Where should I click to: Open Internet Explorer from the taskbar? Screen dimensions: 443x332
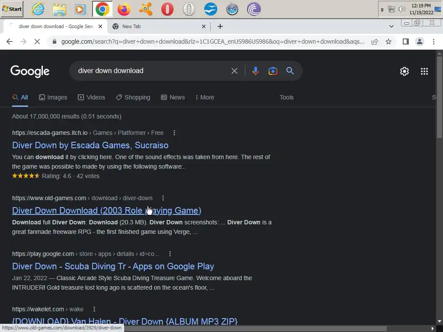[x=38, y=9]
